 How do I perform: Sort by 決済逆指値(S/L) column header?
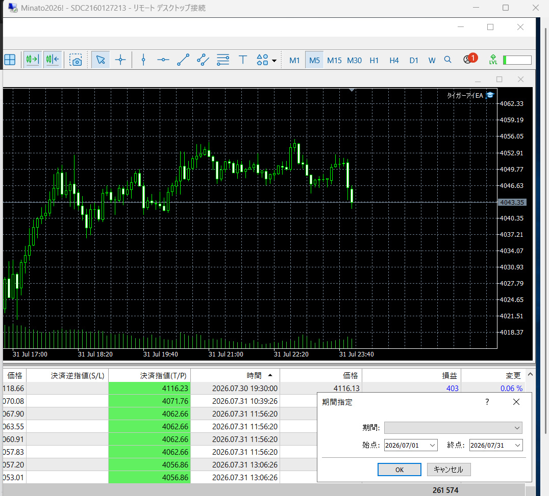point(67,375)
